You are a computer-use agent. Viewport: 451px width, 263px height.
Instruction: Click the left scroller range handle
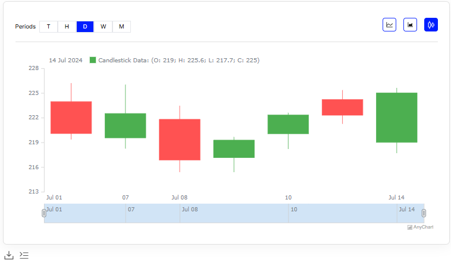[44, 213]
